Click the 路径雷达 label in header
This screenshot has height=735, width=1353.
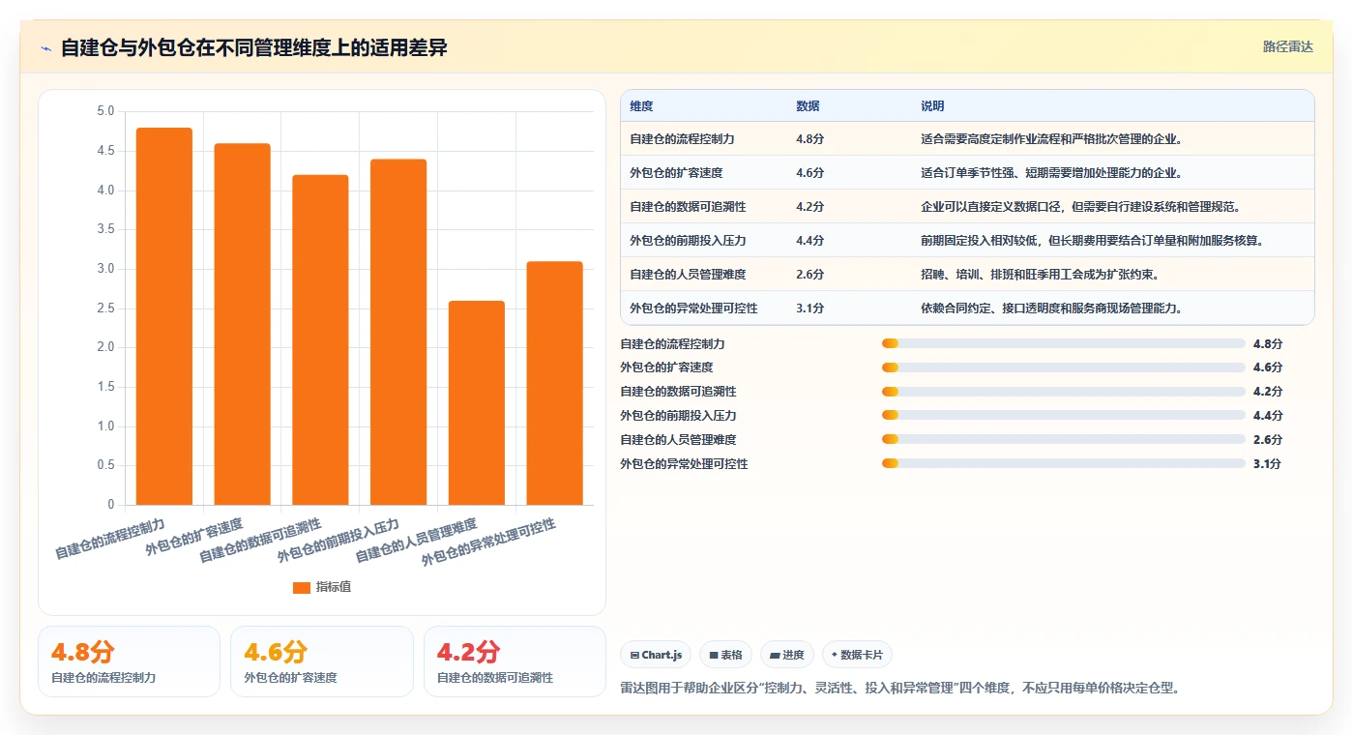[x=1287, y=46]
